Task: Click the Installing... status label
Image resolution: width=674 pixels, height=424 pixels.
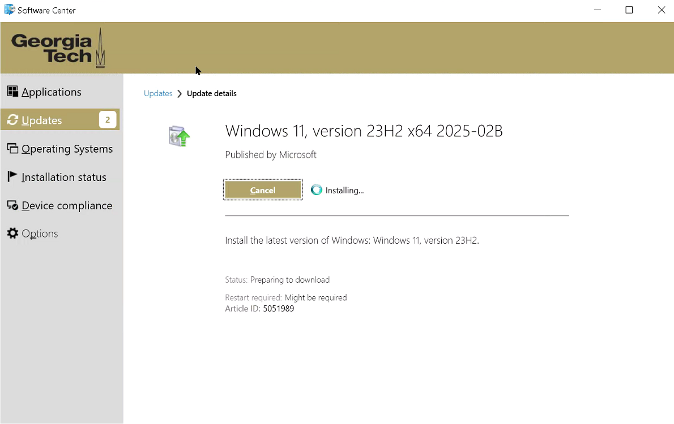Action: click(x=344, y=190)
